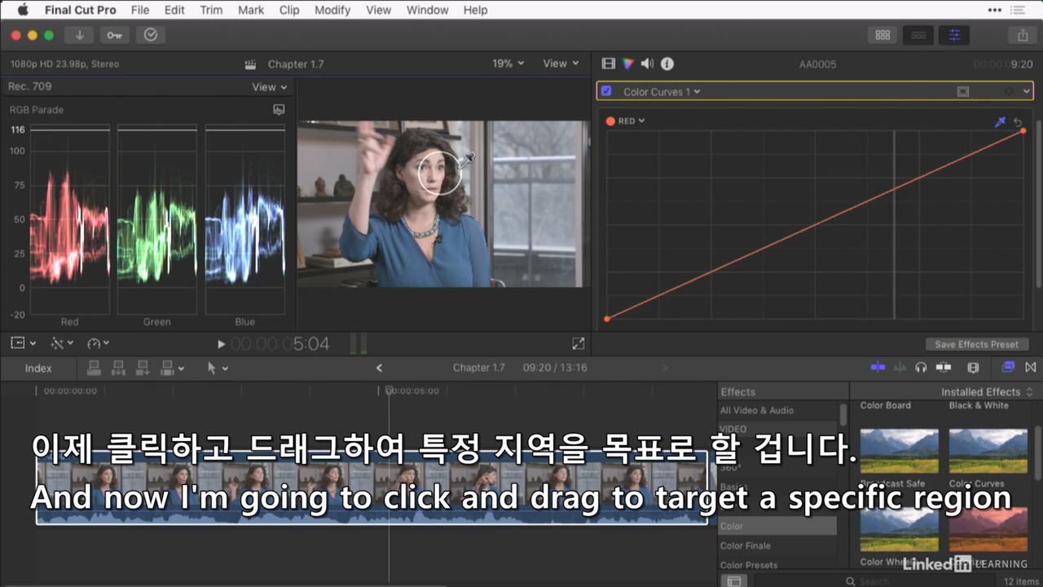
Task: Toggle solo headphones icon
Action: click(921, 368)
